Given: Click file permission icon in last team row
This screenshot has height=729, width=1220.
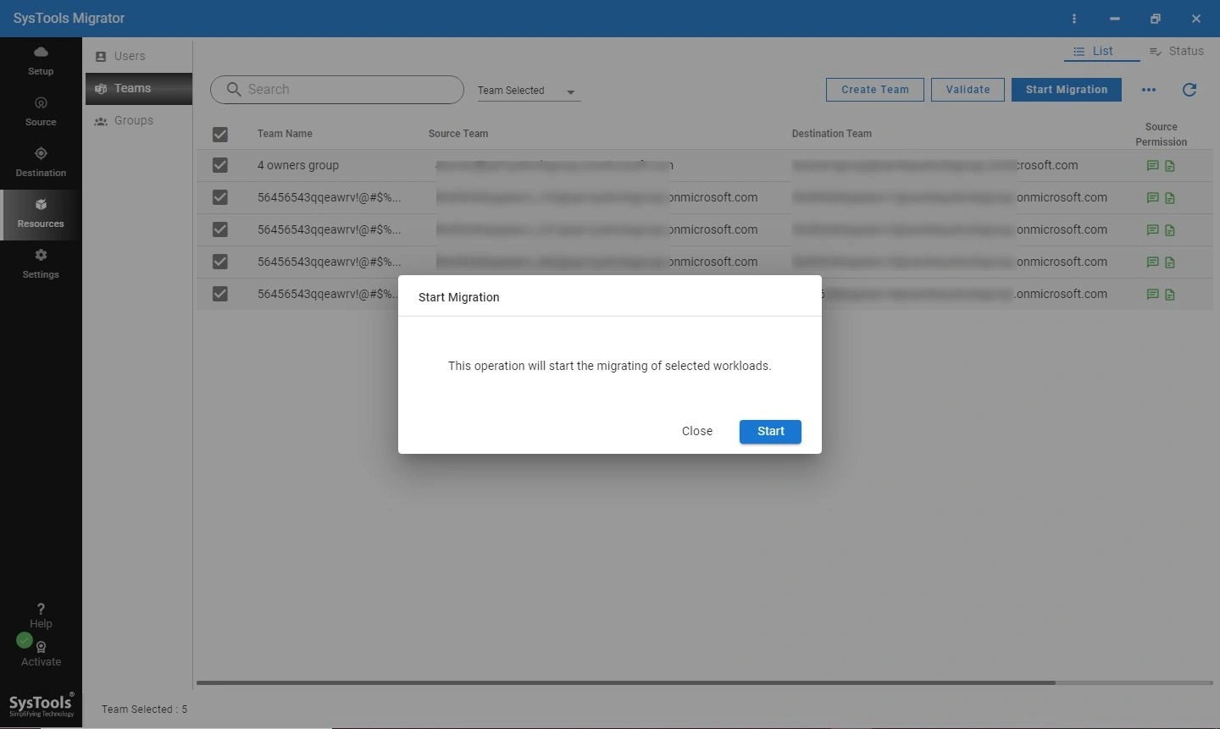Looking at the screenshot, I should point(1170,295).
